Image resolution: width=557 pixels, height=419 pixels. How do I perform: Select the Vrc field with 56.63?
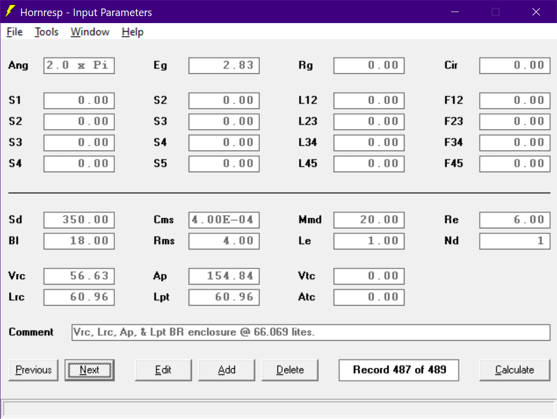79,276
